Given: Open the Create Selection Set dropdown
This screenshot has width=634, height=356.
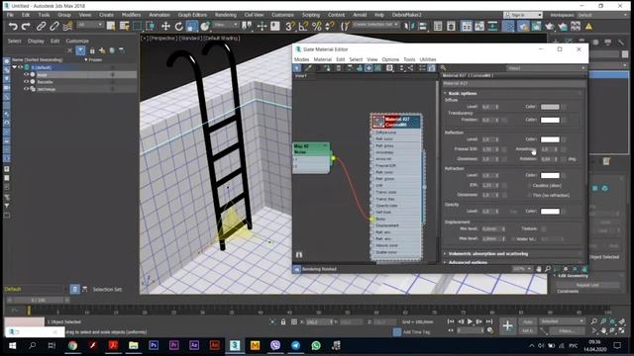Looking at the screenshot, I should pos(375,25).
